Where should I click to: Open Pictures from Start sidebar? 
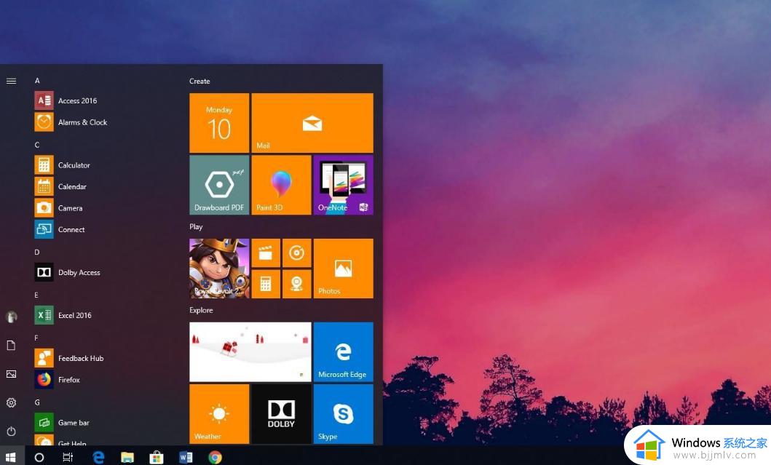pyautogui.click(x=12, y=374)
